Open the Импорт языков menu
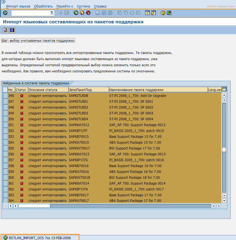Screen dimensions: 236x240 click(x=18, y=6)
